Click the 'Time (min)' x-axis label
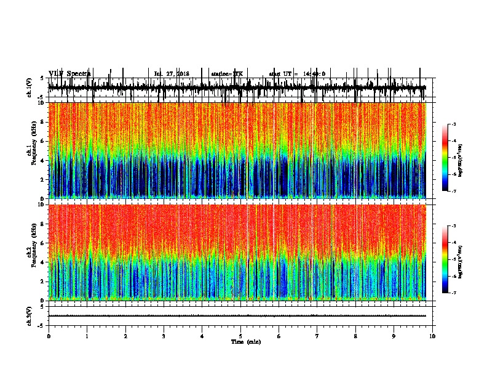 click(x=246, y=342)
